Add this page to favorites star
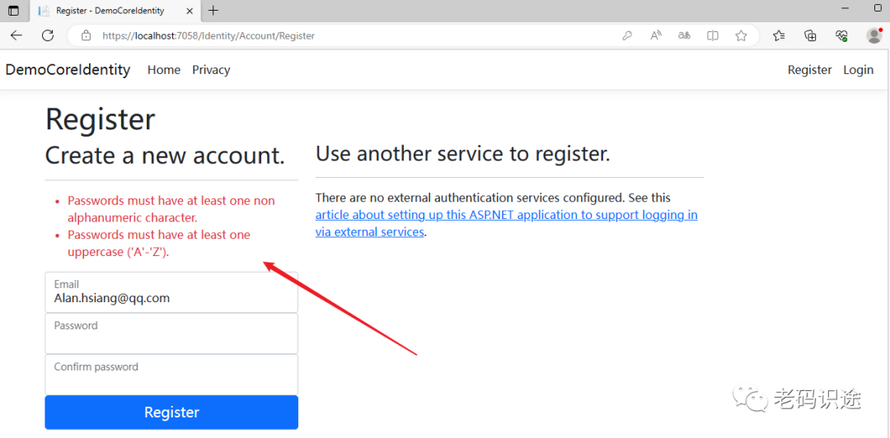Screen dimensions: 890x438 point(741,35)
